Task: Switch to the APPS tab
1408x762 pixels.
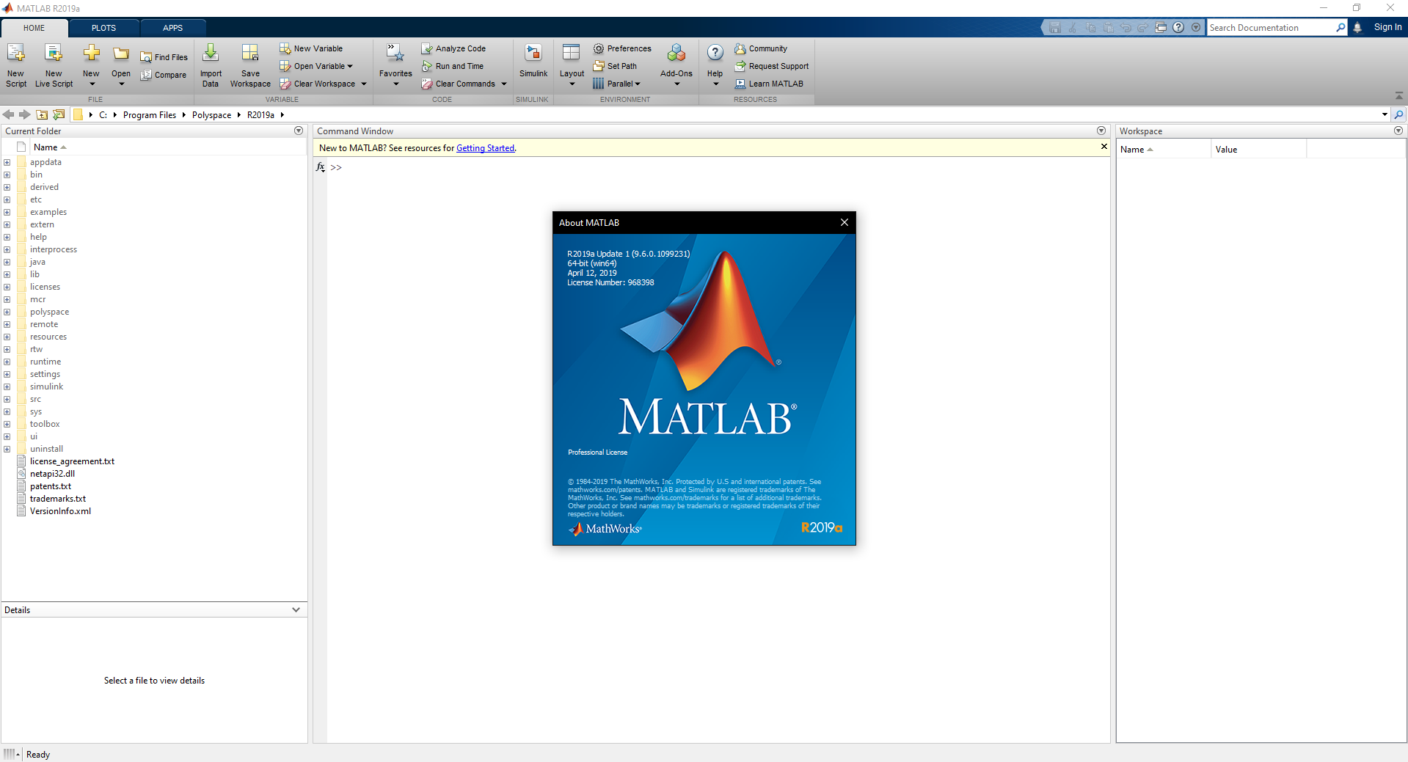Action: click(x=172, y=28)
